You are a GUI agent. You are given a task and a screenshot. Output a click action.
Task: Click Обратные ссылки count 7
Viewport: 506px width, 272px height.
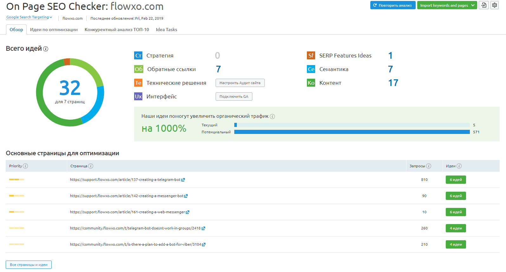click(x=218, y=69)
